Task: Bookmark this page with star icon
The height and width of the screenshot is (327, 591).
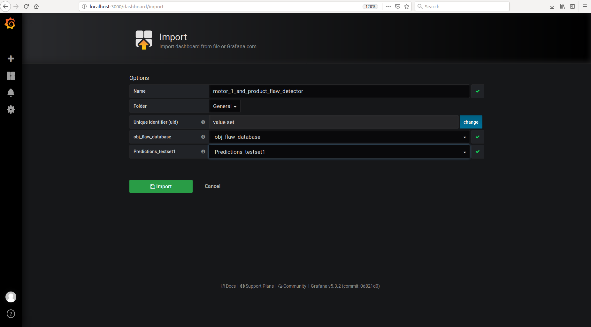Action: point(407,6)
